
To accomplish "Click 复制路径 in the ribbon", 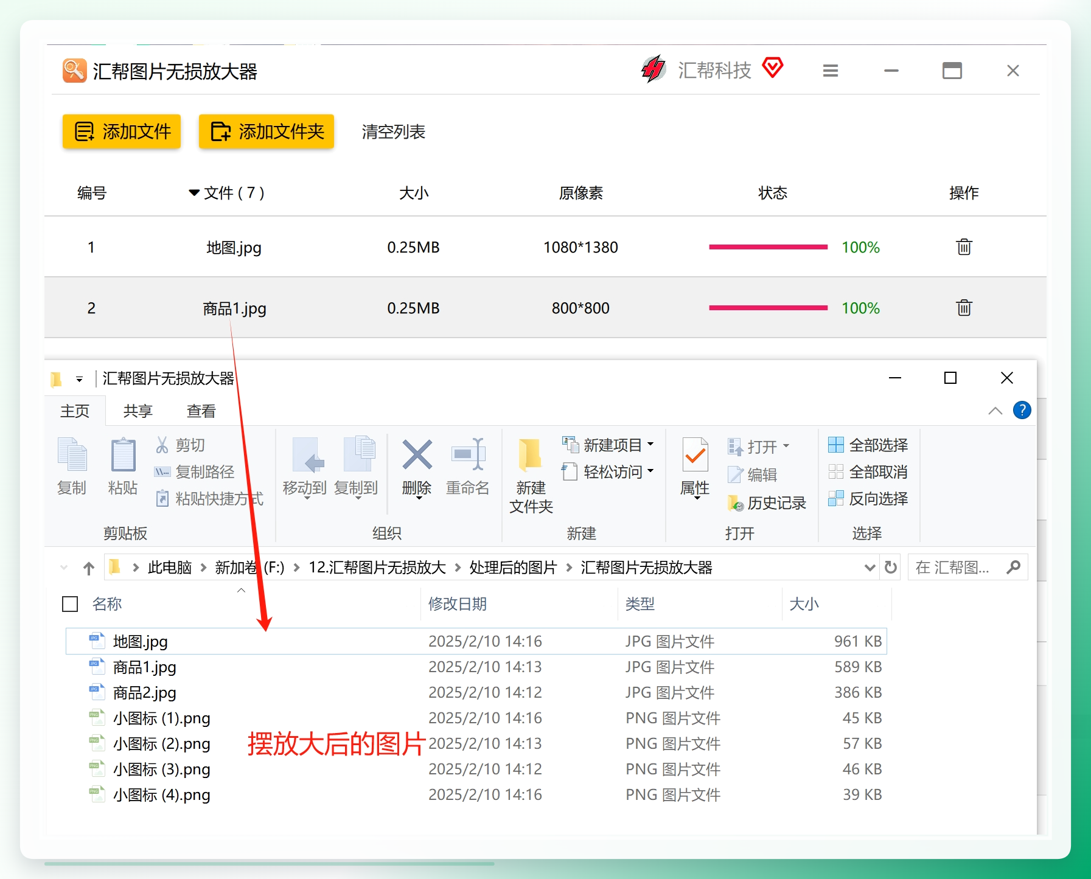I will tap(195, 472).
